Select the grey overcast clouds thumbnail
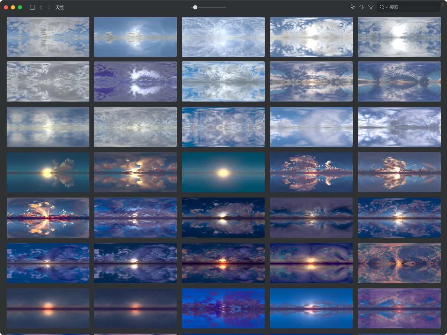The width and height of the screenshot is (447, 335). tap(48, 81)
